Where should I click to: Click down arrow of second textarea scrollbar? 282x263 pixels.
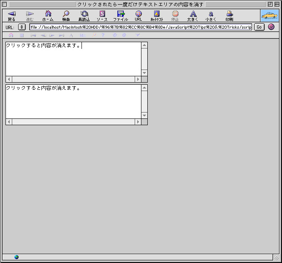point(144,115)
